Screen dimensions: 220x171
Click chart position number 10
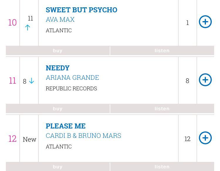pos(12,22)
